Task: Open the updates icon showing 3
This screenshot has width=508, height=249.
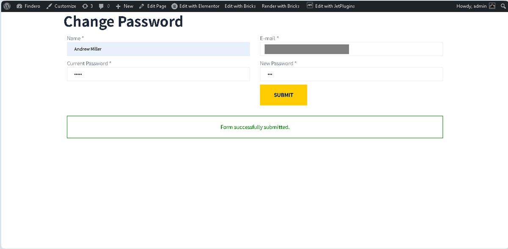Action: 87,6
